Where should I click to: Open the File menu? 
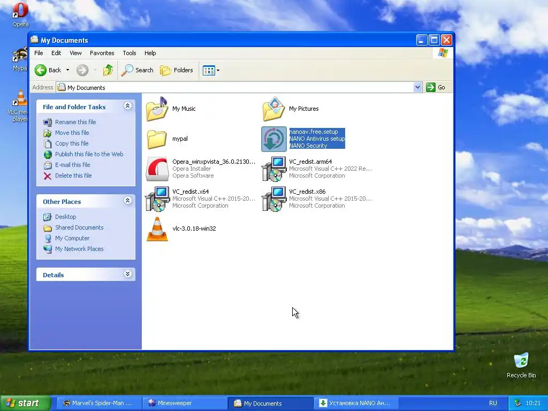coord(39,53)
